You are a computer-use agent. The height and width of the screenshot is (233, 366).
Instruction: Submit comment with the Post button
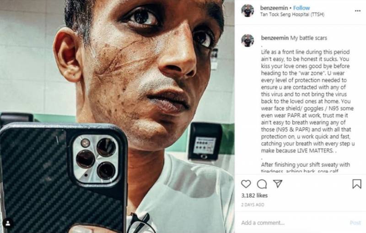click(x=355, y=223)
